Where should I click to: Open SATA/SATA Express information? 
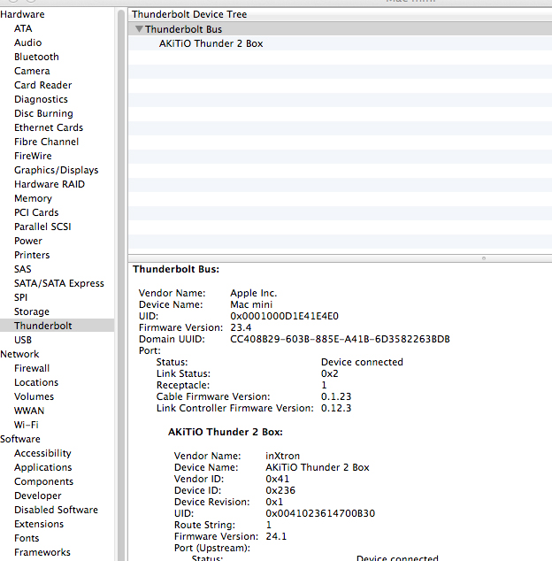pos(59,283)
